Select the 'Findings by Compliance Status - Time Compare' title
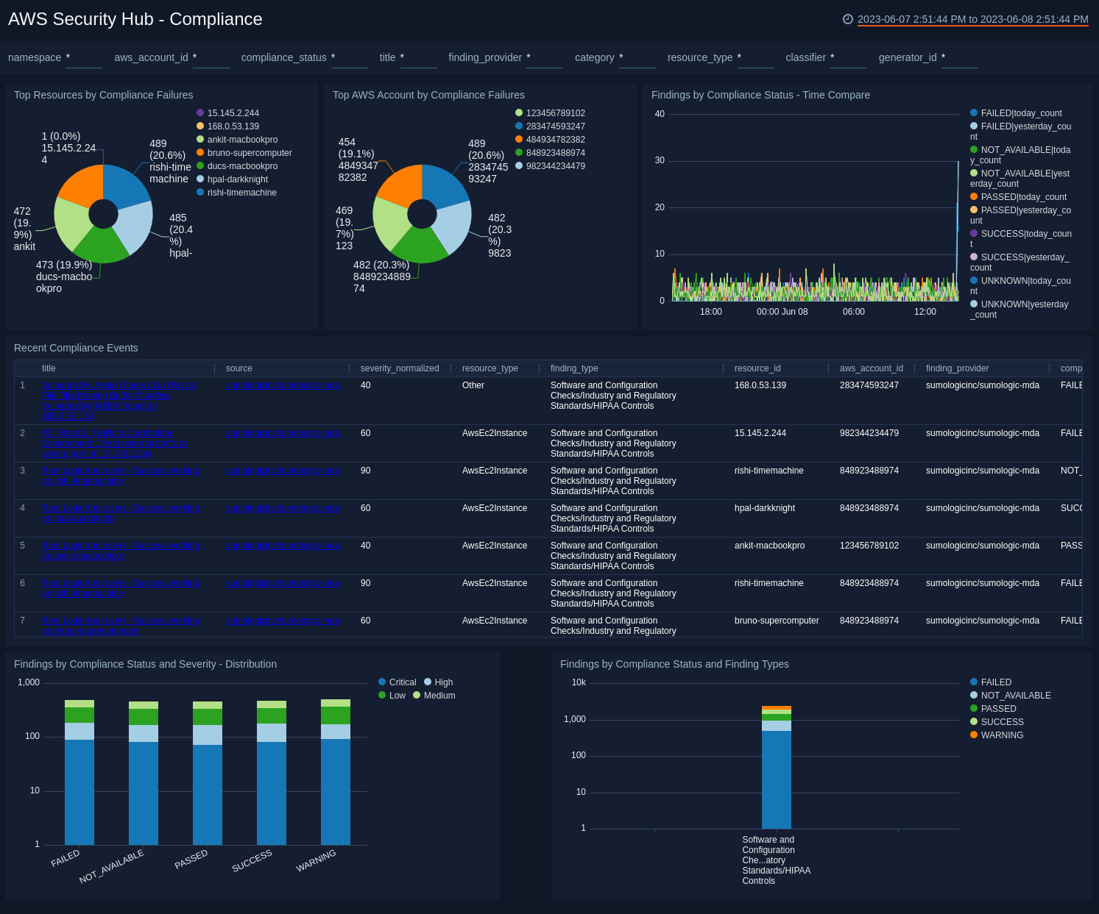The height and width of the screenshot is (914, 1099). click(760, 95)
